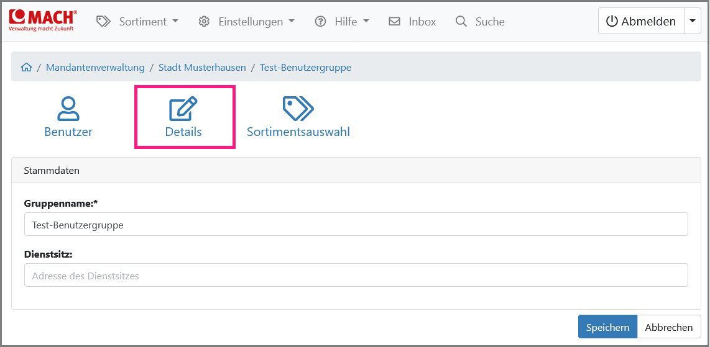Expand the dropdown arrow beside Abmelden

coord(692,21)
